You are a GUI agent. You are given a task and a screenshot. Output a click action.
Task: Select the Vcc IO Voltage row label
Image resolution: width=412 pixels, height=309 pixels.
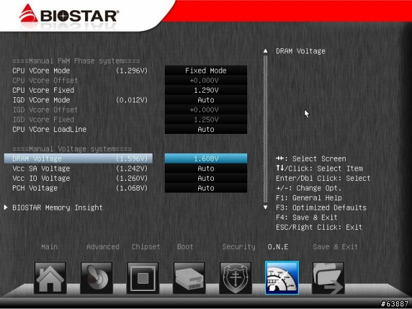(x=41, y=178)
